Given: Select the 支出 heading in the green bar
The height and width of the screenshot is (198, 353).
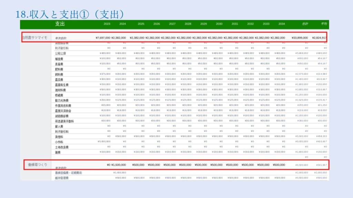Looking at the screenshot, I should tap(60, 24).
